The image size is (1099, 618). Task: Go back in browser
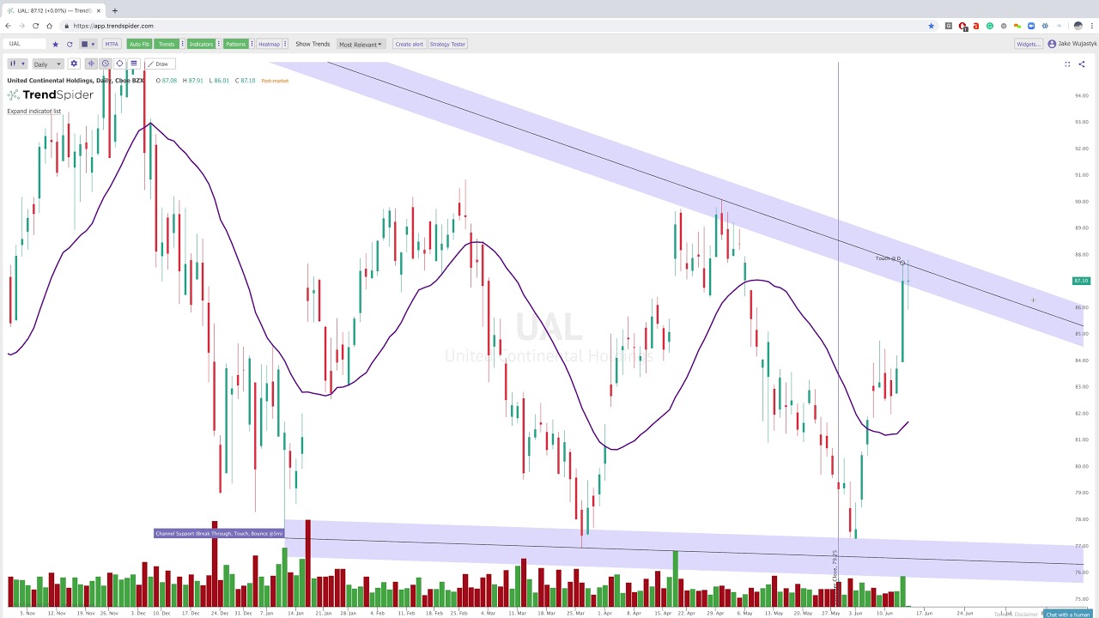point(8,26)
